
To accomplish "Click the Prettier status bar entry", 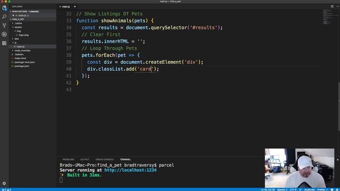I will pyautogui.click(x=322, y=190).
